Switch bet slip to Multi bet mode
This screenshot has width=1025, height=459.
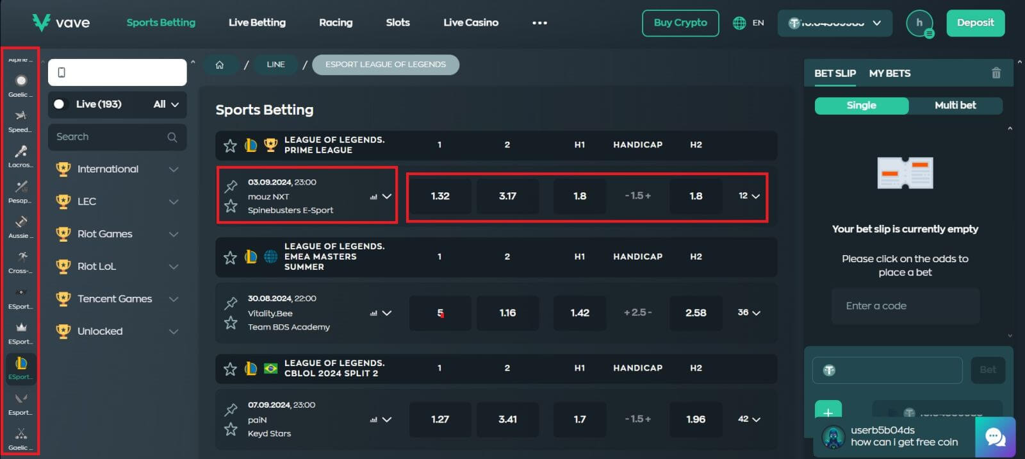(955, 106)
